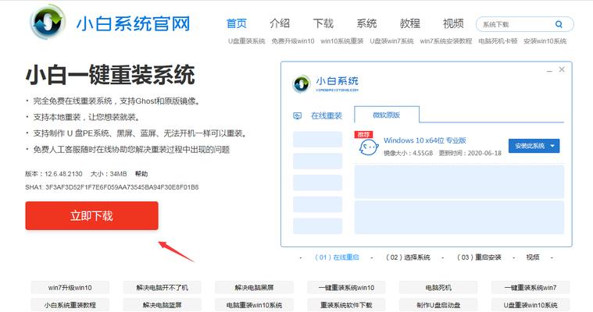Open the 下载 navigation item

pyautogui.click(x=323, y=23)
